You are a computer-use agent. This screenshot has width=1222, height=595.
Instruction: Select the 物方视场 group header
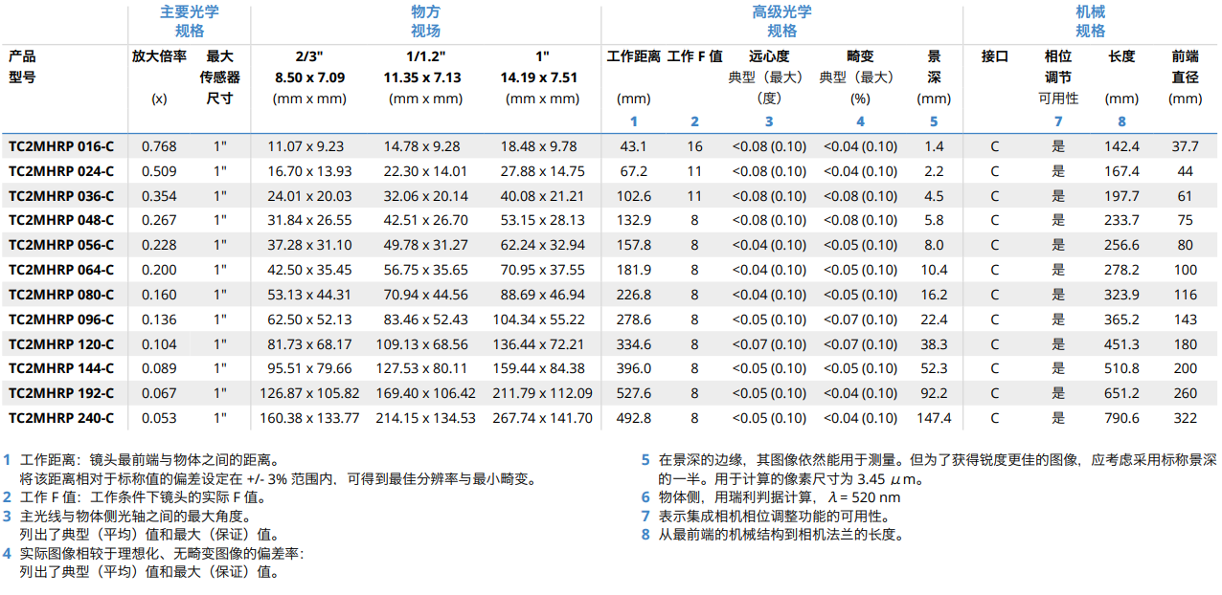pyautogui.click(x=425, y=21)
